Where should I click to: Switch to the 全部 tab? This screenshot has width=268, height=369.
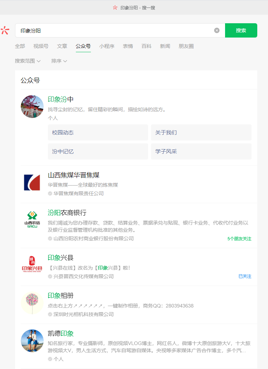click(20, 46)
